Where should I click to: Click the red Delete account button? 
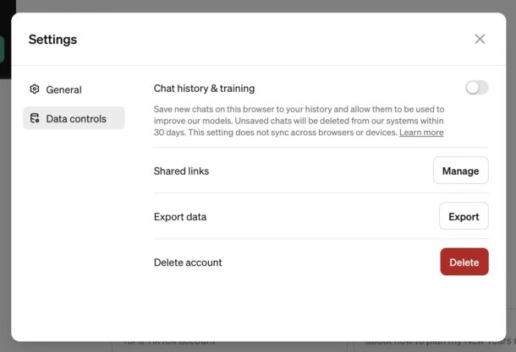(x=464, y=262)
